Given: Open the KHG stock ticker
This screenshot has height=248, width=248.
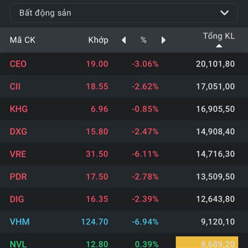Looking at the screenshot, I should tap(19, 109).
